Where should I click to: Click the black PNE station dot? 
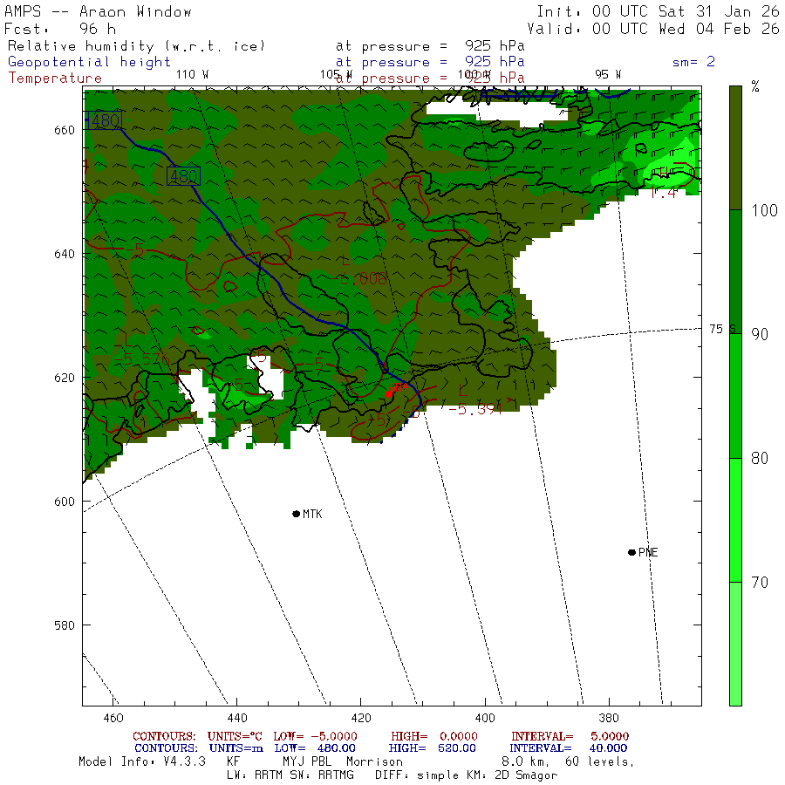click(631, 552)
